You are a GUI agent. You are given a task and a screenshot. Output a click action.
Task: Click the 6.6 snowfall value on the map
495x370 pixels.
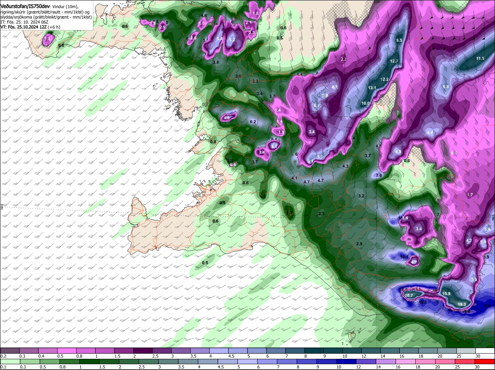[445, 87]
